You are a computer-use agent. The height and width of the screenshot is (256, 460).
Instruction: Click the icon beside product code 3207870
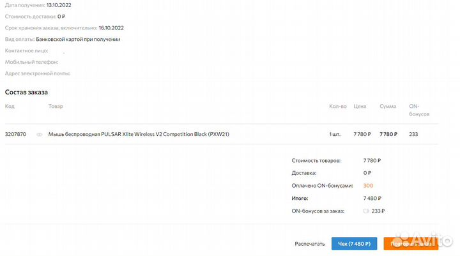coord(40,134)
